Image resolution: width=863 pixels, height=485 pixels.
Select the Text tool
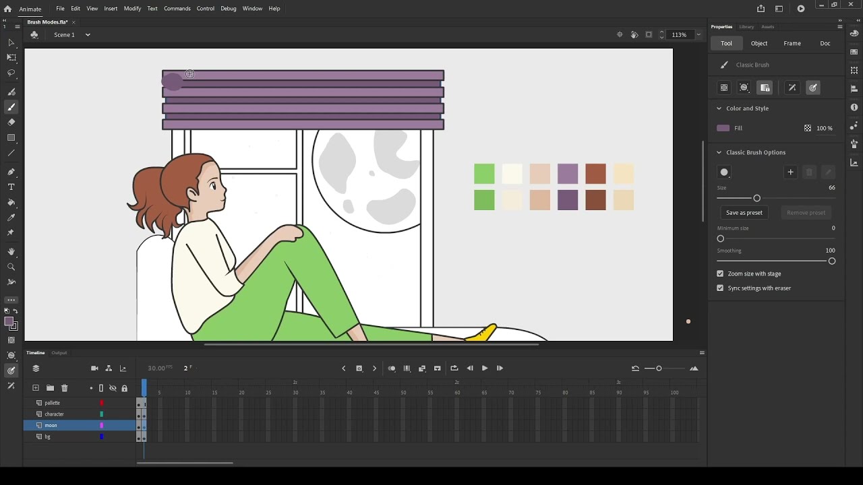point(11,187)
